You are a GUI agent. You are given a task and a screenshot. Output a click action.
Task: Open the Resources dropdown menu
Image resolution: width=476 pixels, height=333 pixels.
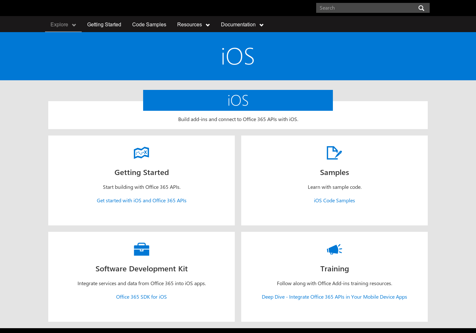tap(193, 24)
